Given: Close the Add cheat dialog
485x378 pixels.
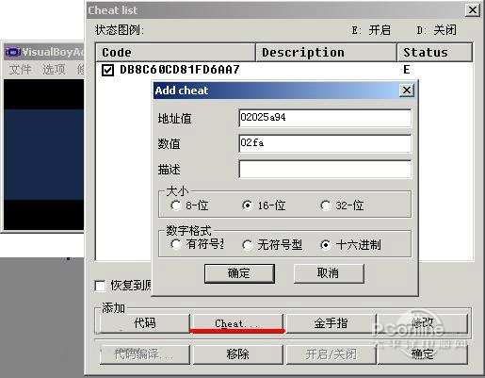Looking at the screenshot, I should 407,90.
